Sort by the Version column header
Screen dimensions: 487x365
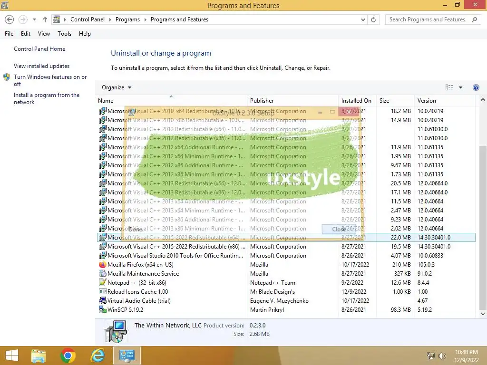point(445,101)
